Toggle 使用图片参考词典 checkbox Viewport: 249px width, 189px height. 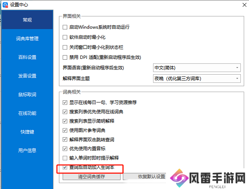pos(65,130)
